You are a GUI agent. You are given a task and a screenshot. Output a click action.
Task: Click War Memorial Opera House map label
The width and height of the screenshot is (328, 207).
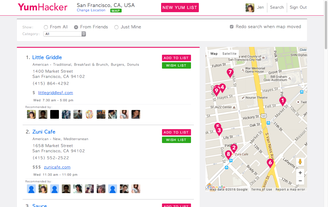(x=255, y=70)
